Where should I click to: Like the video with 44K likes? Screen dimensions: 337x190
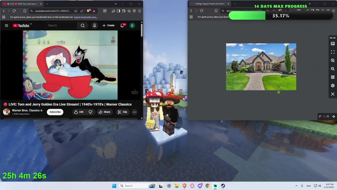[79, 112]
